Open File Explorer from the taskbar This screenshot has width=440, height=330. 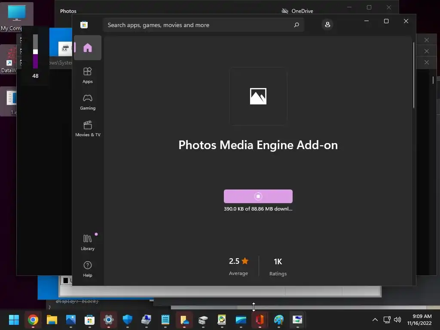point(52,320)
